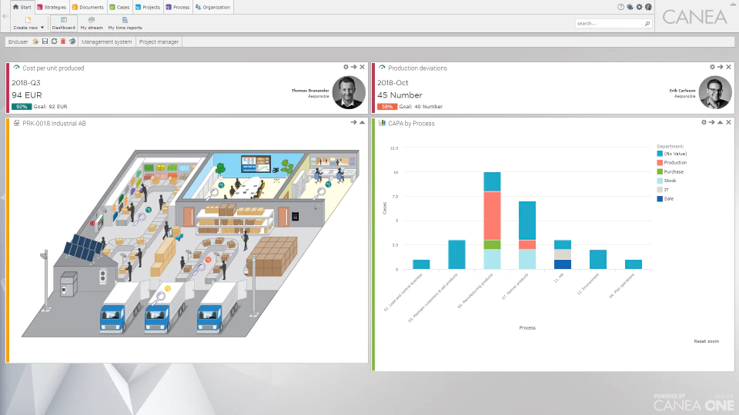Open the system settings gear in the top bar
Image resolution: width=739 pixels, height=415 pixels.
639,7
